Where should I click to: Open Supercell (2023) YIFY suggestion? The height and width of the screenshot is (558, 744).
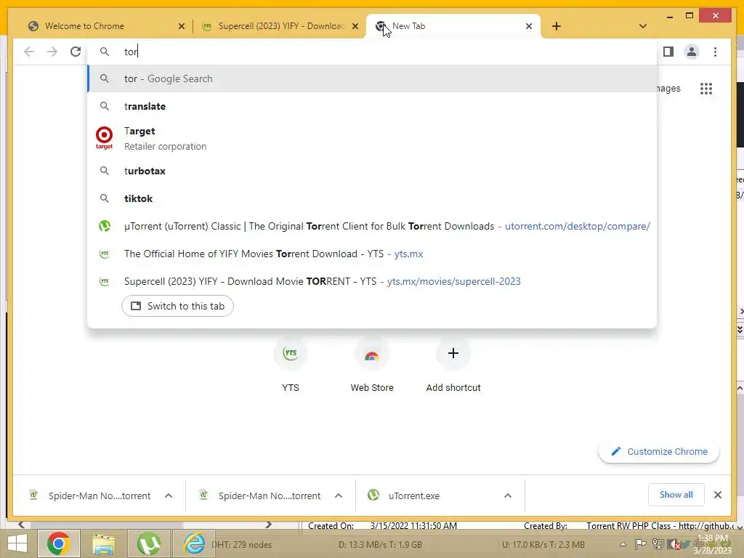pos(373,281)
